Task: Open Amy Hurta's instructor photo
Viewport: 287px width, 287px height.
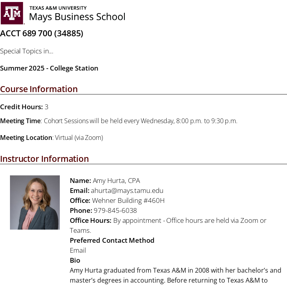Action: pos(35,202)
